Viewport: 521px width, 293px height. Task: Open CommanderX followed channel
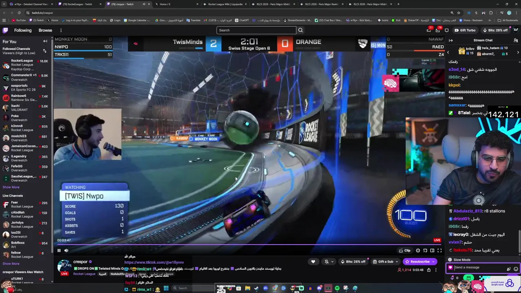click(25, 77)
